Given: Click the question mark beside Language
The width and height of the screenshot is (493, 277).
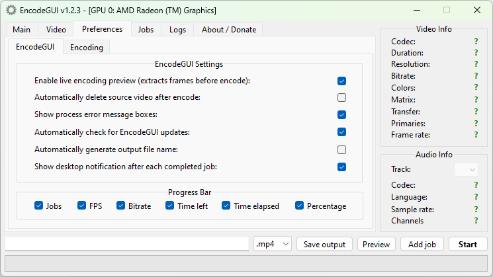Looking at the screenshot, I should (x=476, y=197).
